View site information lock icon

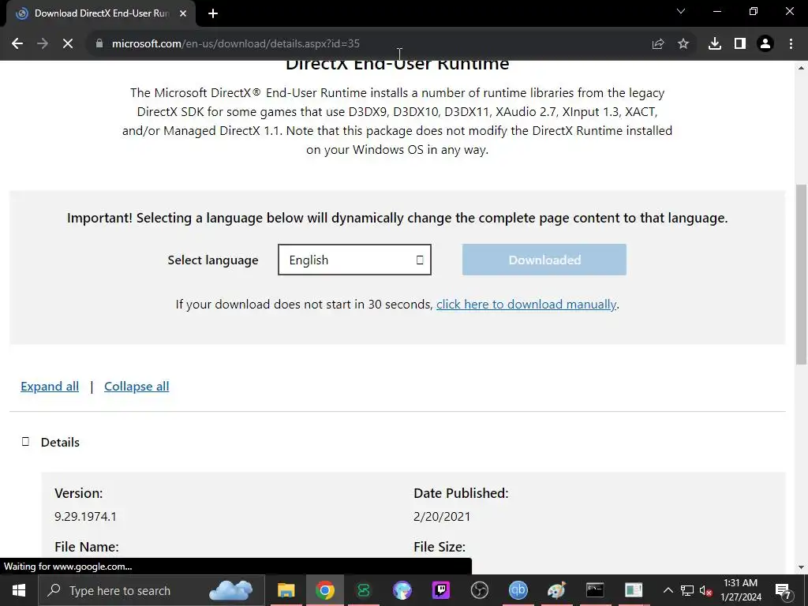(x=99, y=44)
